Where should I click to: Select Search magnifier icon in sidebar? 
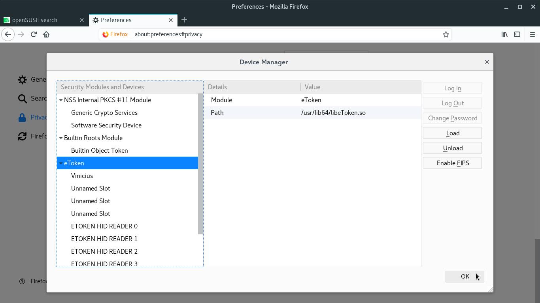pyautogui.click(x=23, y=99)
